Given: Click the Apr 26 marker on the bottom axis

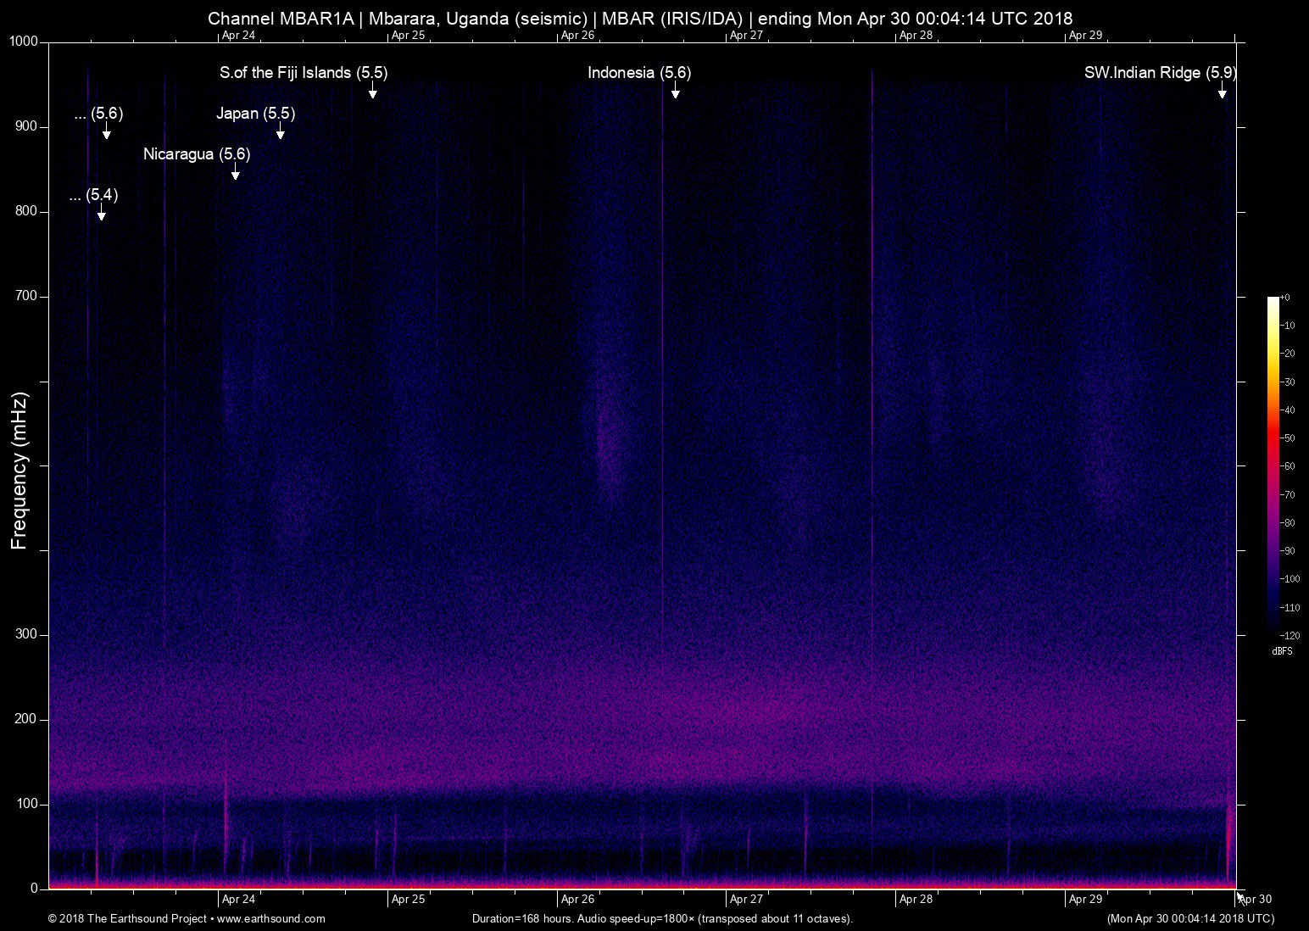Looking at the screenshot, I should (x=577, y=899).
